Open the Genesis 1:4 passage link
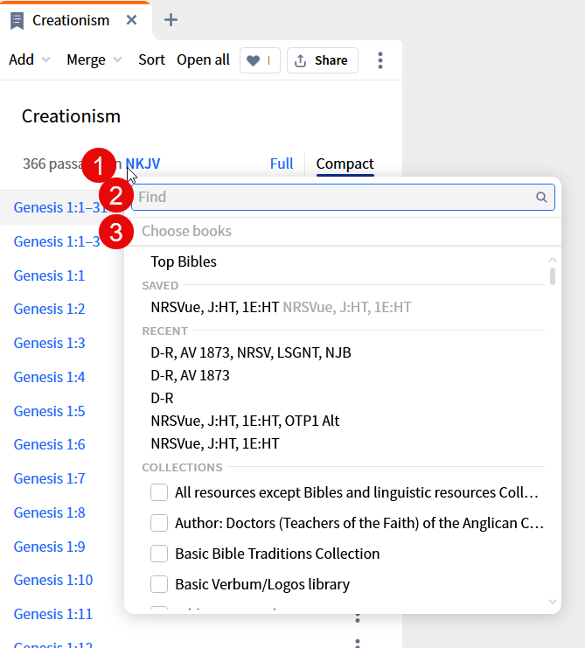This screenshot has width=585, height=648. pyautogui.click(x=49, y=377)
